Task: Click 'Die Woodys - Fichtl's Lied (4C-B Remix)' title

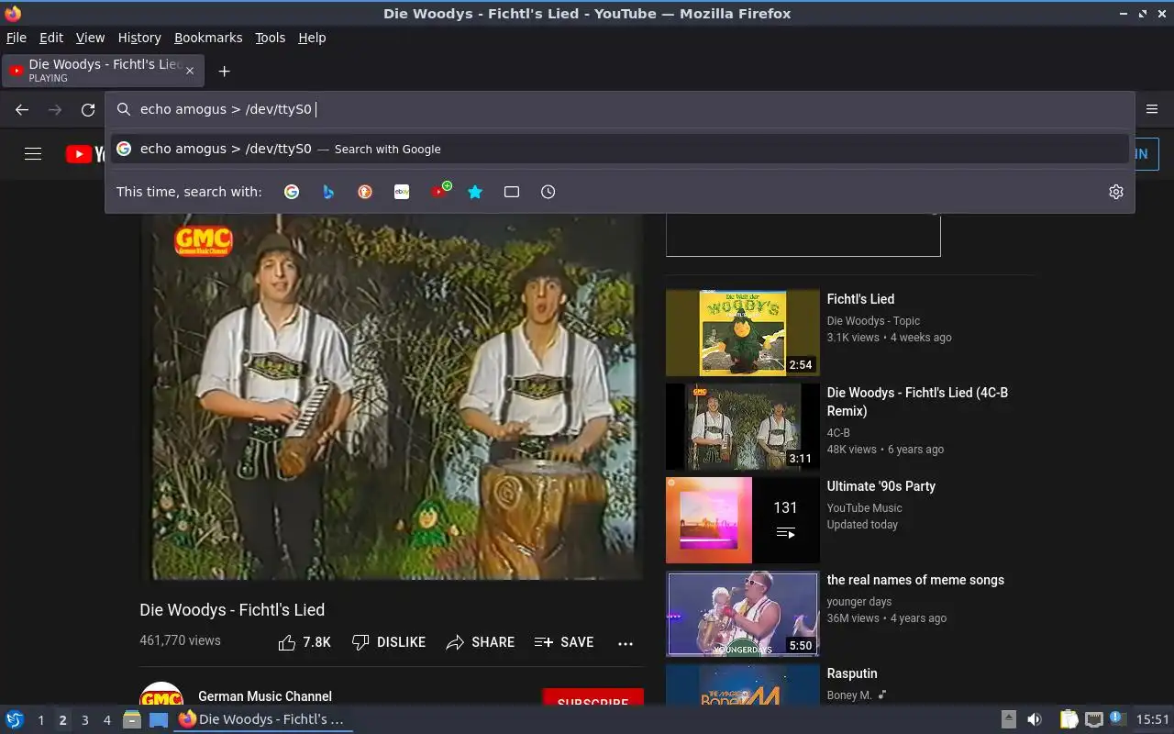Action: 917,402
